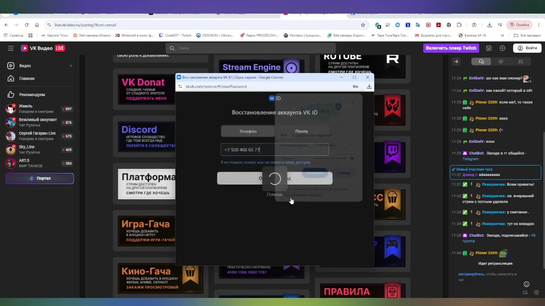545x306 pixels.
Task: Open the Chrome three-dot menu
Action: point(539,25)
